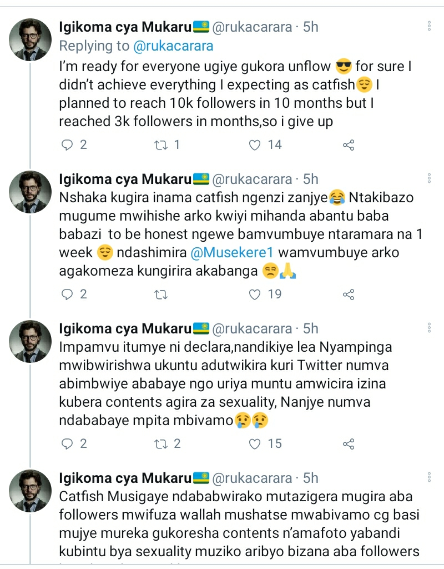Open more options on first tweet
444x569 pixels.
point(428,27)
